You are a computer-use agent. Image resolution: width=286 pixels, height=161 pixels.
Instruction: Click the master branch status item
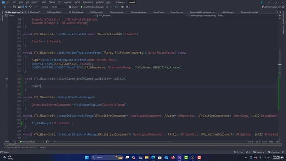(x=259, y=152)
